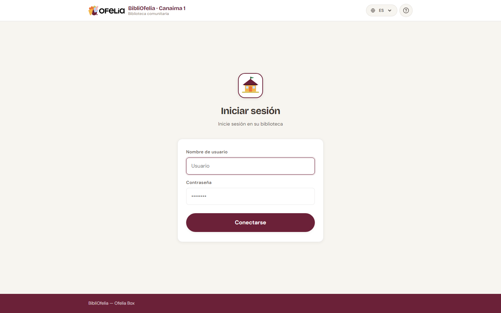This screenshot has width=501, height=313.
Task: Click the Inicie sesión en su biblioteca text
Action: [x=250, y=124]
